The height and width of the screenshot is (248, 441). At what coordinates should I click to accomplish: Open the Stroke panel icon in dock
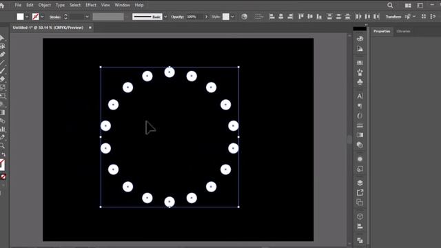click(x=360, y=125)
